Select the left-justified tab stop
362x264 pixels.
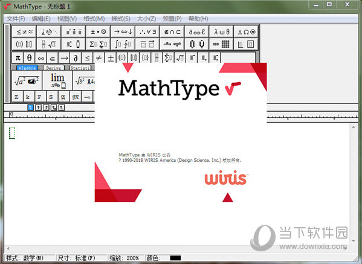[30, 108]
